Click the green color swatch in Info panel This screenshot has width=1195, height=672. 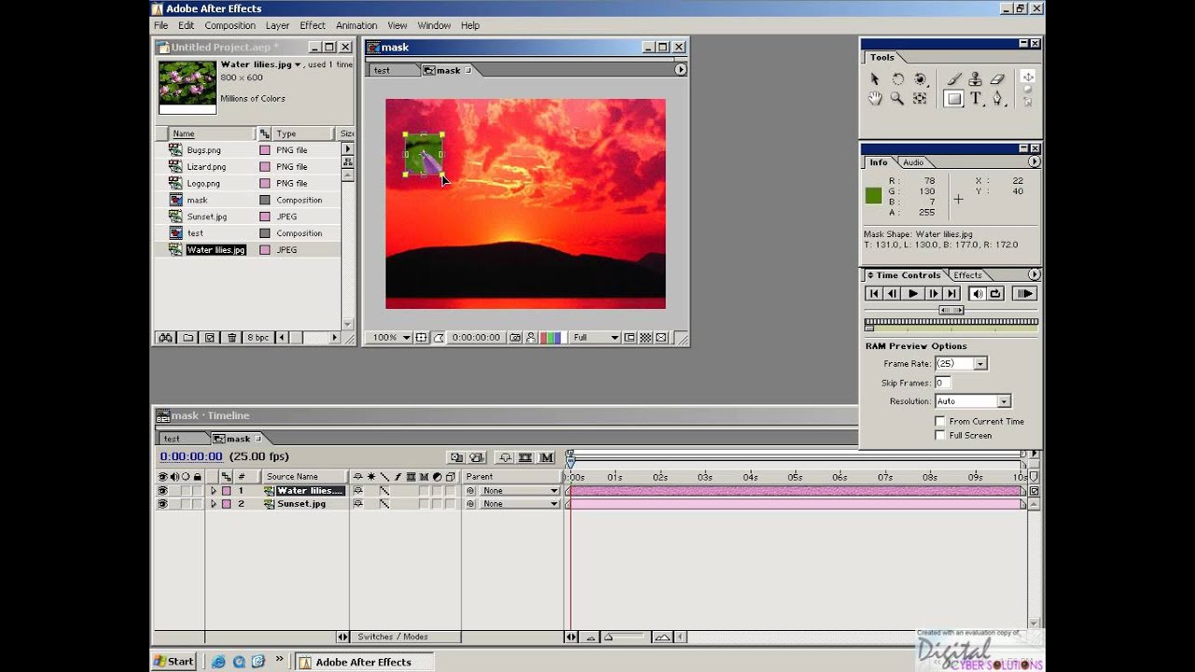(x=874, y=196)
